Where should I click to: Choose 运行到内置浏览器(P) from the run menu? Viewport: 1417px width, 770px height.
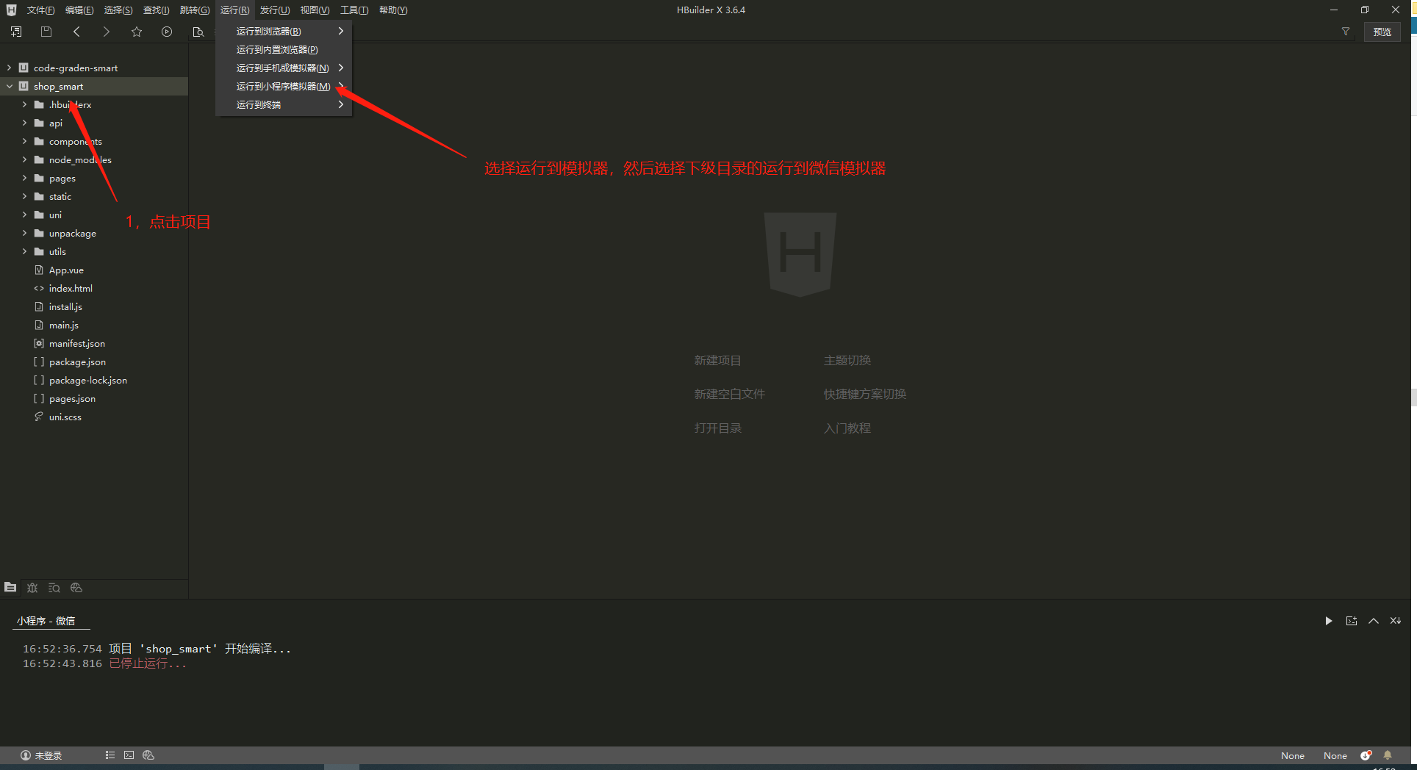(x=277, y=49)
